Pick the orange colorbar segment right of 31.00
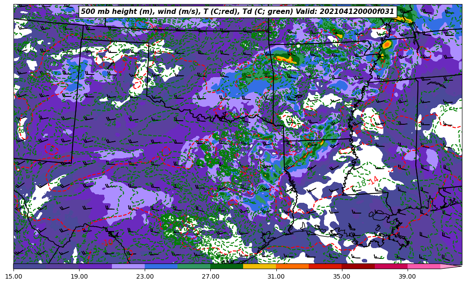466x284 pixels. coord(292,266)
